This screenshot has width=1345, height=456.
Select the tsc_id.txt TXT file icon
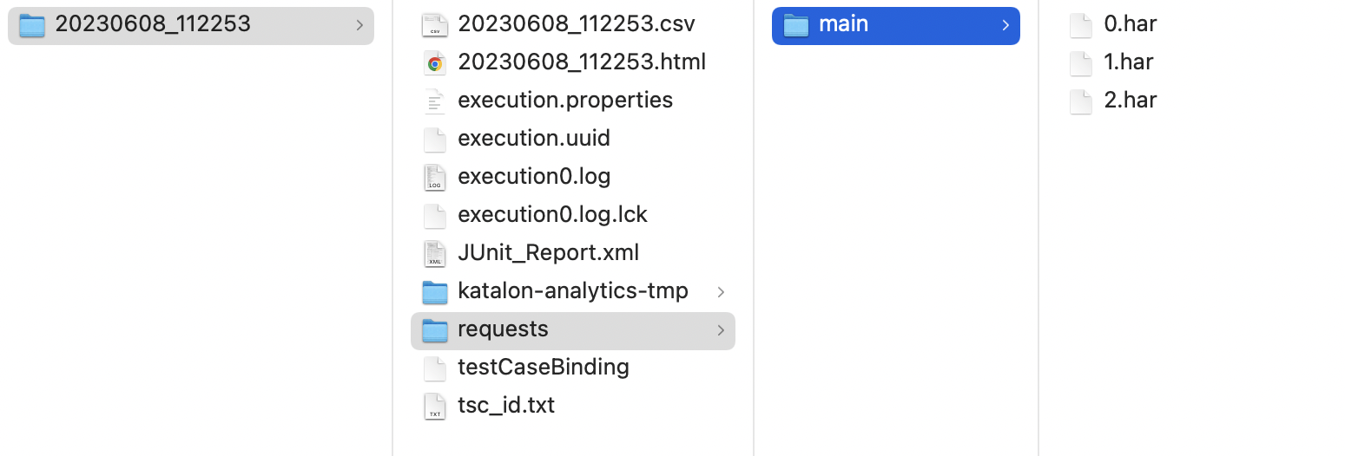click(x=435, y=407)
